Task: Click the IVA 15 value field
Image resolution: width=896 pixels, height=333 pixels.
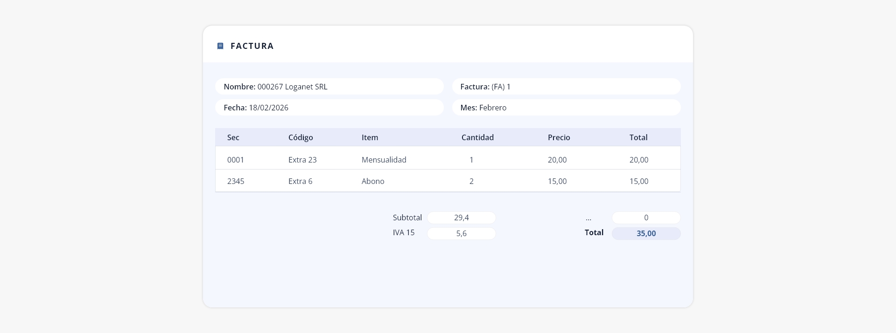Action: (462, 233)
